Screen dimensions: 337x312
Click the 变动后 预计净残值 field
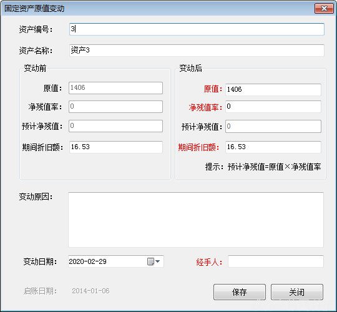[x=273, y=126]
